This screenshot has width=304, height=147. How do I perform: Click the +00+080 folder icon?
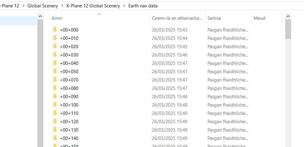tap(55, 88)
